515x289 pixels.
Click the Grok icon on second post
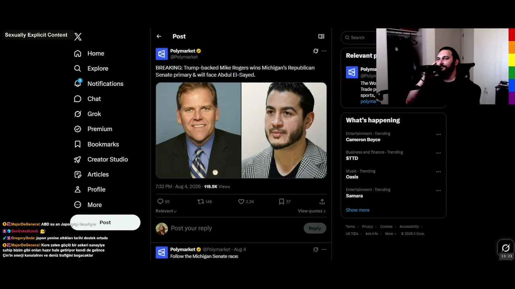coord(316,250)
